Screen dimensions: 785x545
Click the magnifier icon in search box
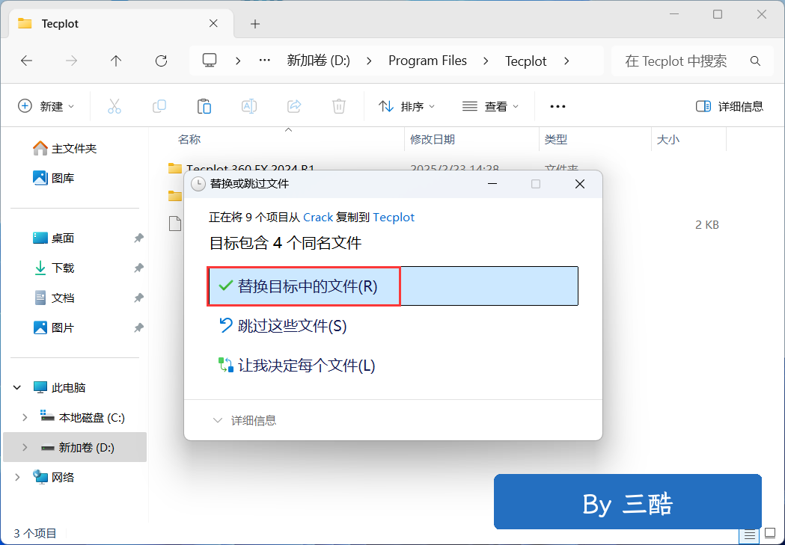(x=756, y=61)
